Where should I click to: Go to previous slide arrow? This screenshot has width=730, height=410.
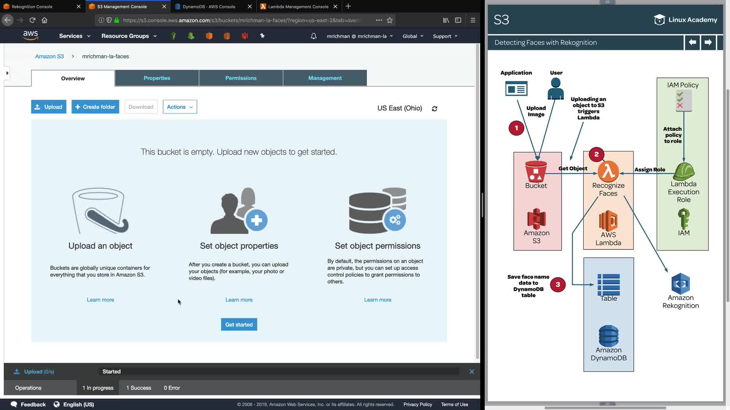(692, 43)
